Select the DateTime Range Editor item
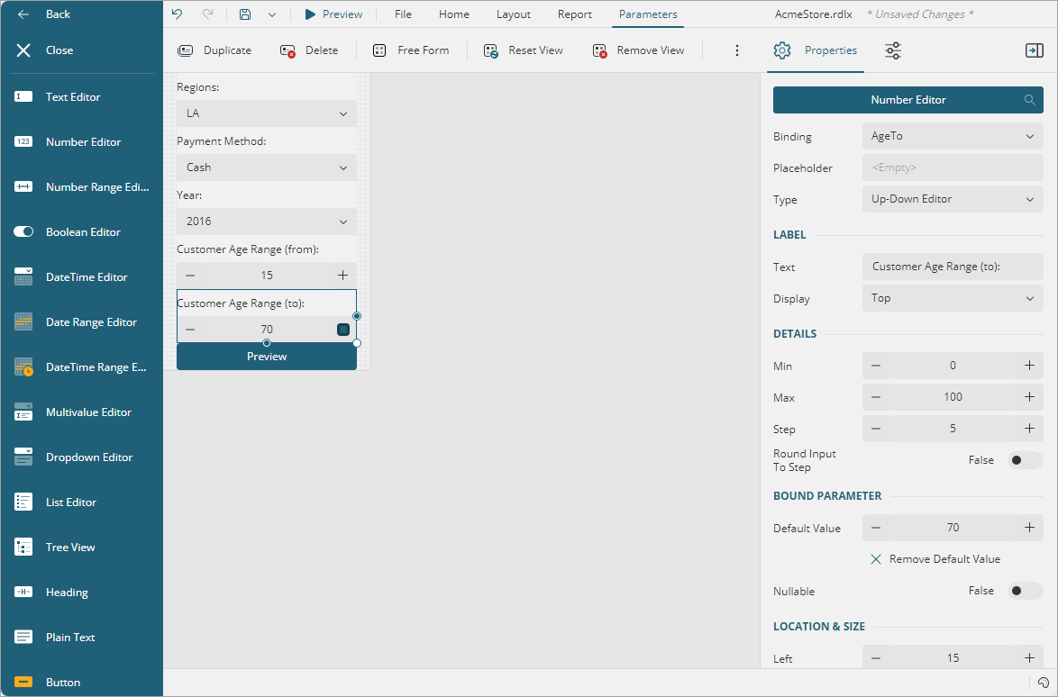The width and height of the screenshot is (1058, 697). (x=81, y=367)
